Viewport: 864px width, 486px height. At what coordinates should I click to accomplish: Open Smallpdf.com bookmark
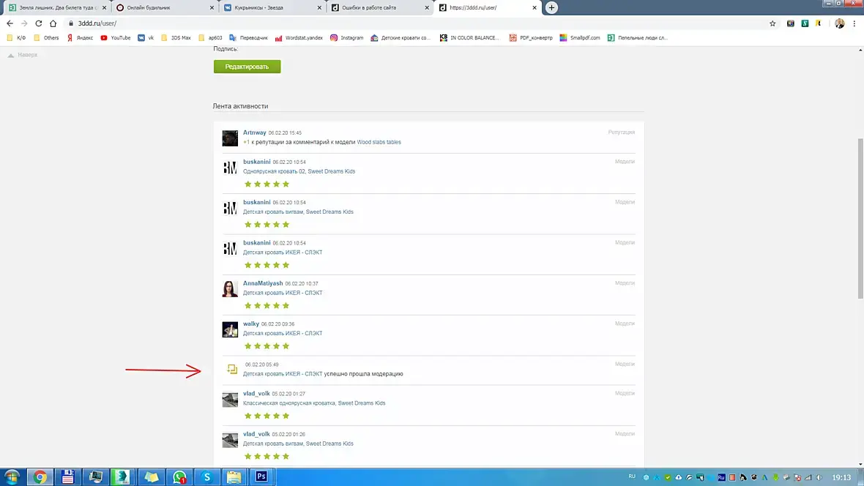[580, 38]
